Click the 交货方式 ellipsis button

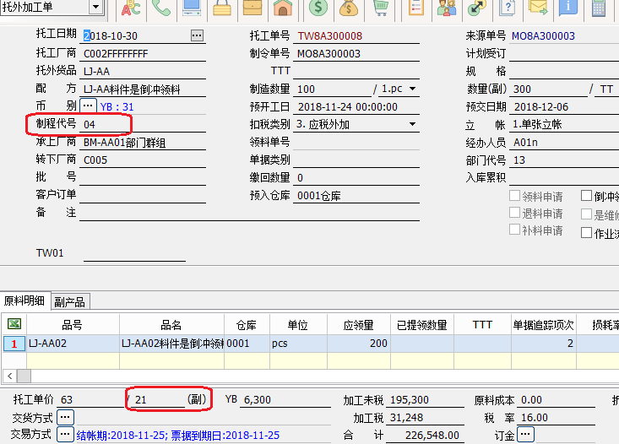pos(65,417)
